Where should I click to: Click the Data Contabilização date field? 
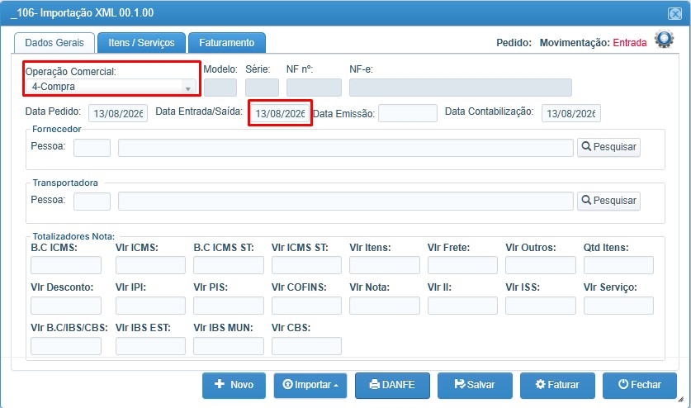tap(570, 113)
